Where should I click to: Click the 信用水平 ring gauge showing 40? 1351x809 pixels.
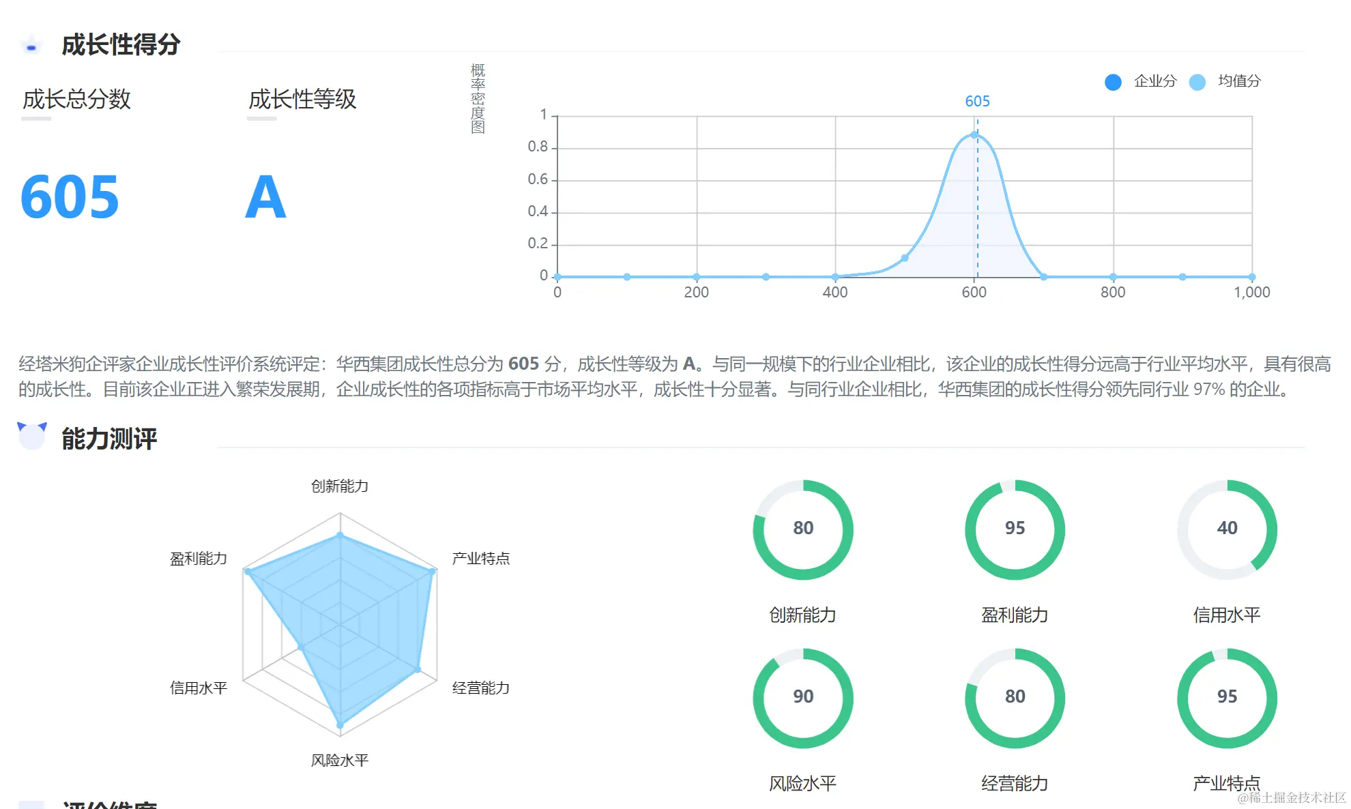[1227, 529]
